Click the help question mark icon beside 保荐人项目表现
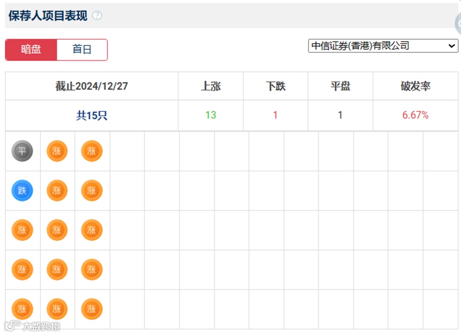461x335 pixels. (97, 15)
